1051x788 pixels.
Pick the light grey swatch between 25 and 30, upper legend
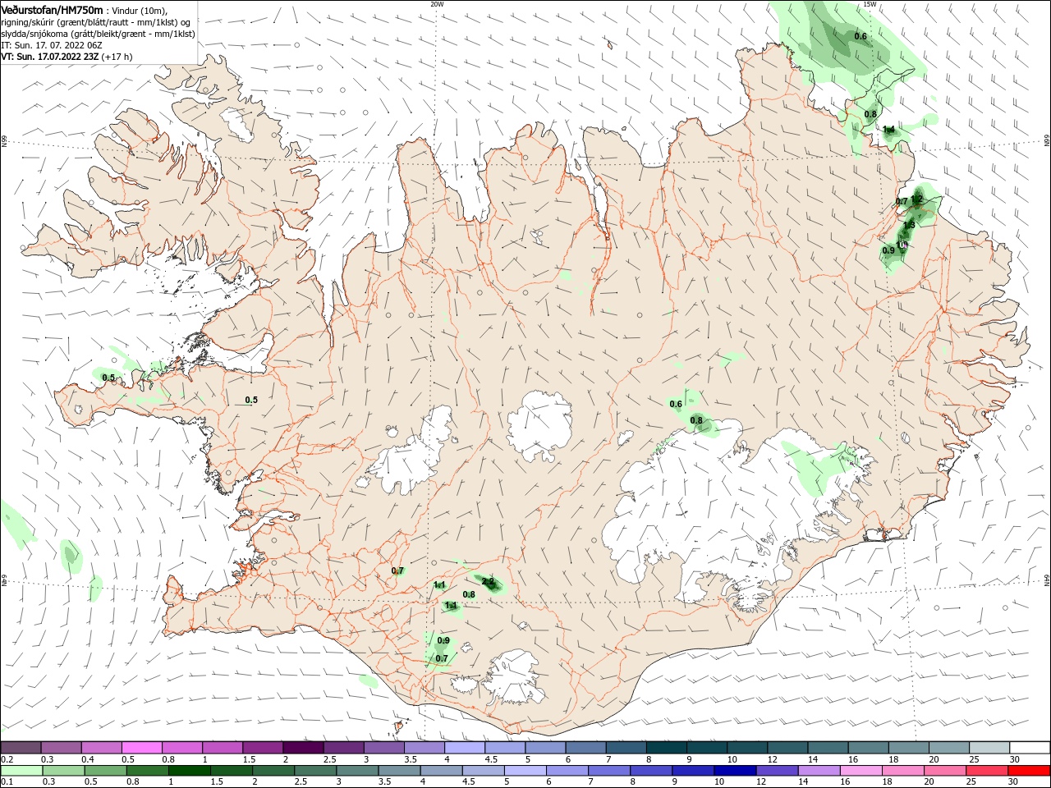coord(990,748)
